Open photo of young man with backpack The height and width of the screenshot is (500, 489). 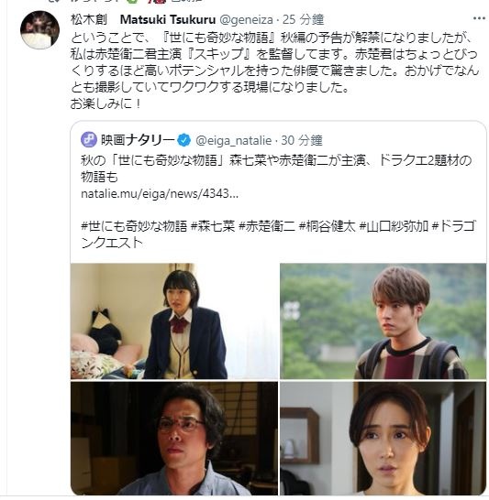(383, 321)
